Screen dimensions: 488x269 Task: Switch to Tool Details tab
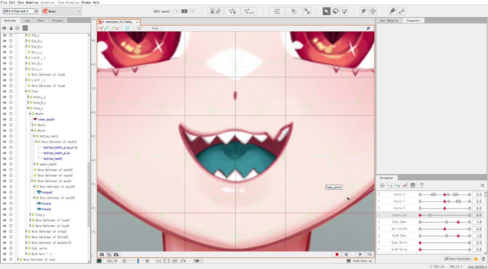389,20
